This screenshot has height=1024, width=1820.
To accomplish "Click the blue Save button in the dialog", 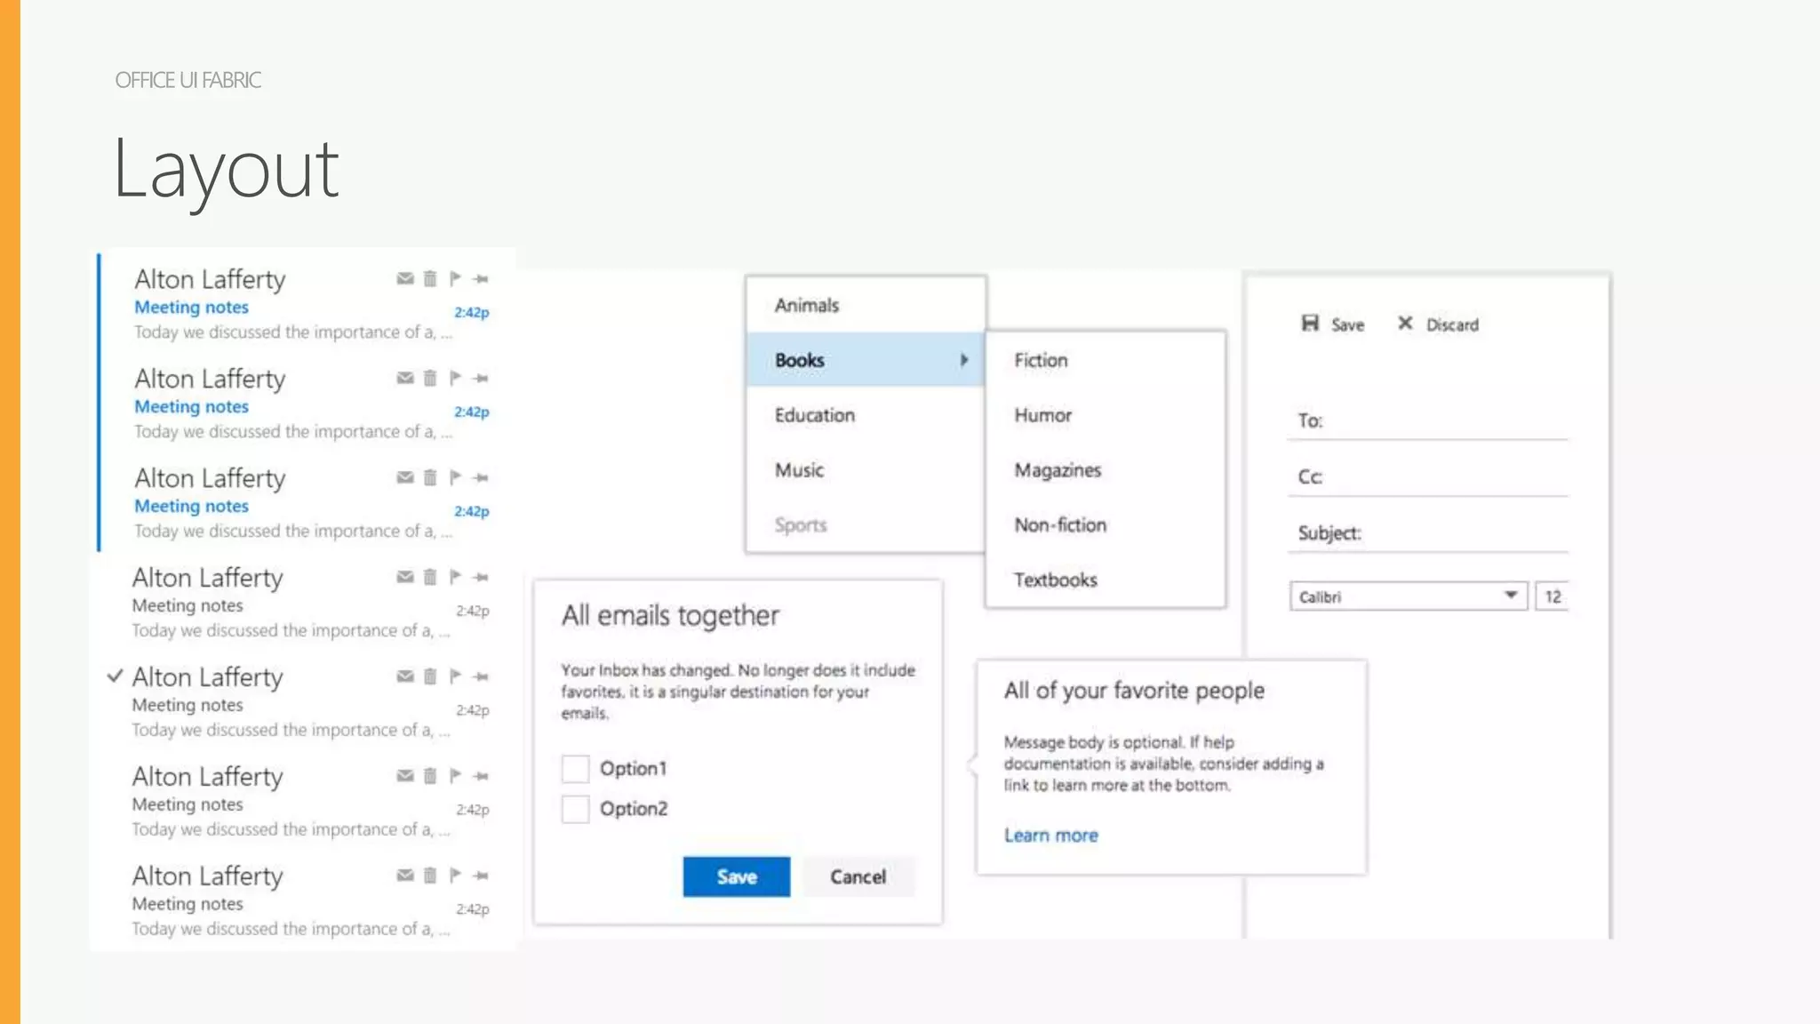I will coord(737,876).
